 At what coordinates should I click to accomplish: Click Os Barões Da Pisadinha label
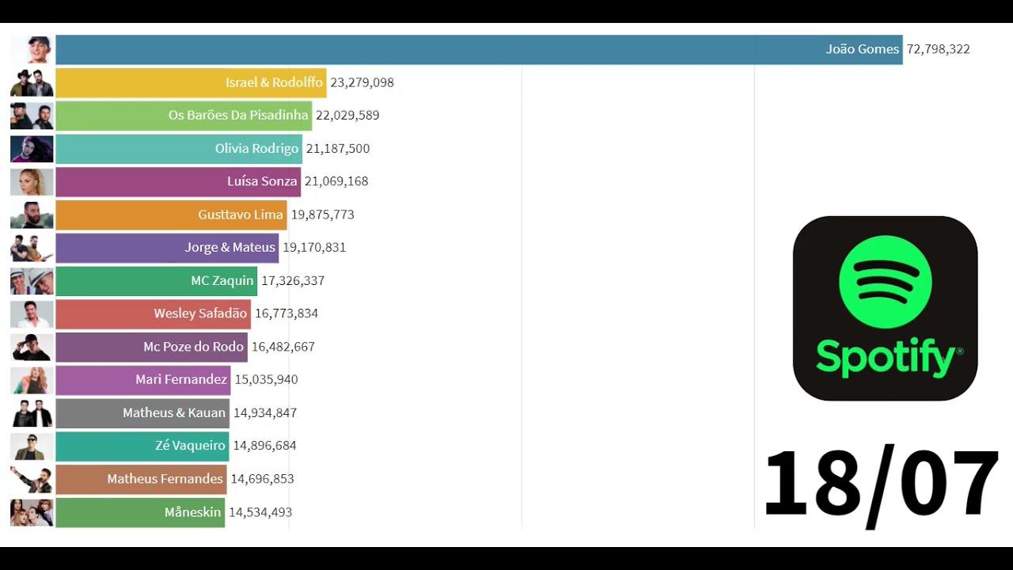(238, 116)
